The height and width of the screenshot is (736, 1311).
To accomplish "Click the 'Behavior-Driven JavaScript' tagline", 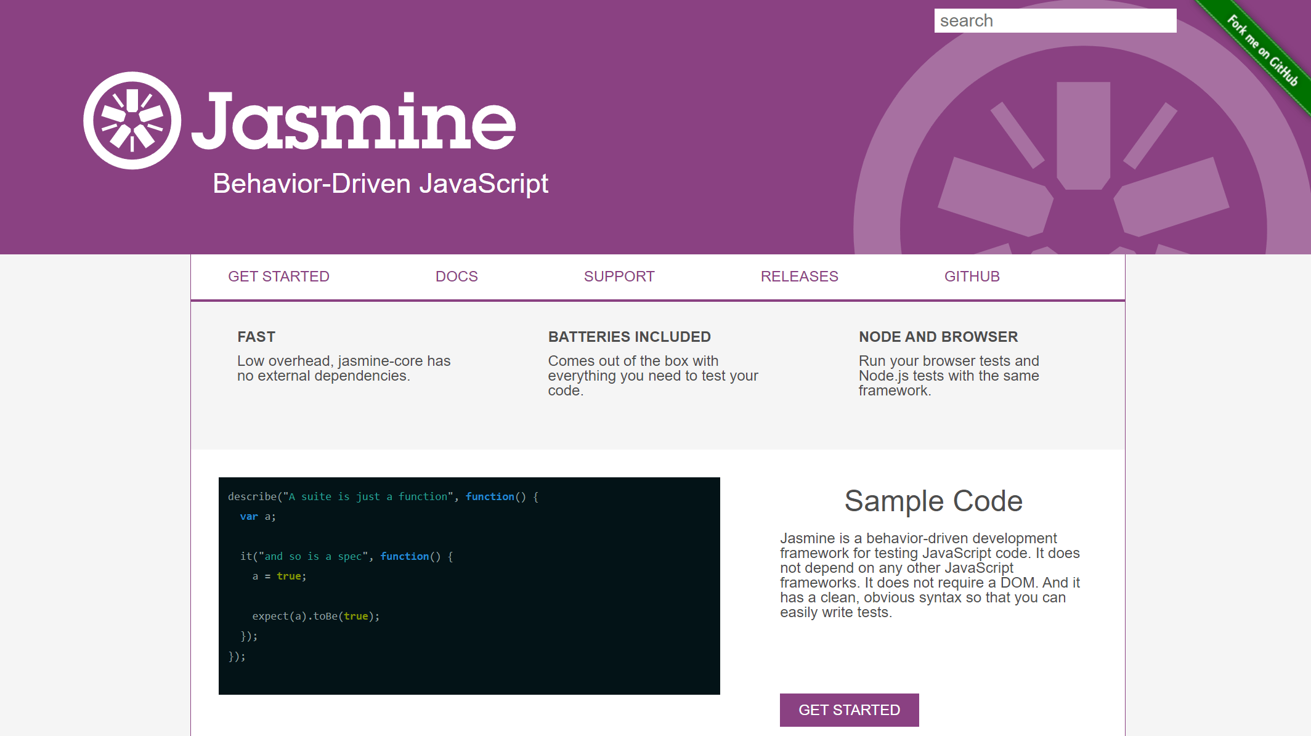I will [380, 183].
